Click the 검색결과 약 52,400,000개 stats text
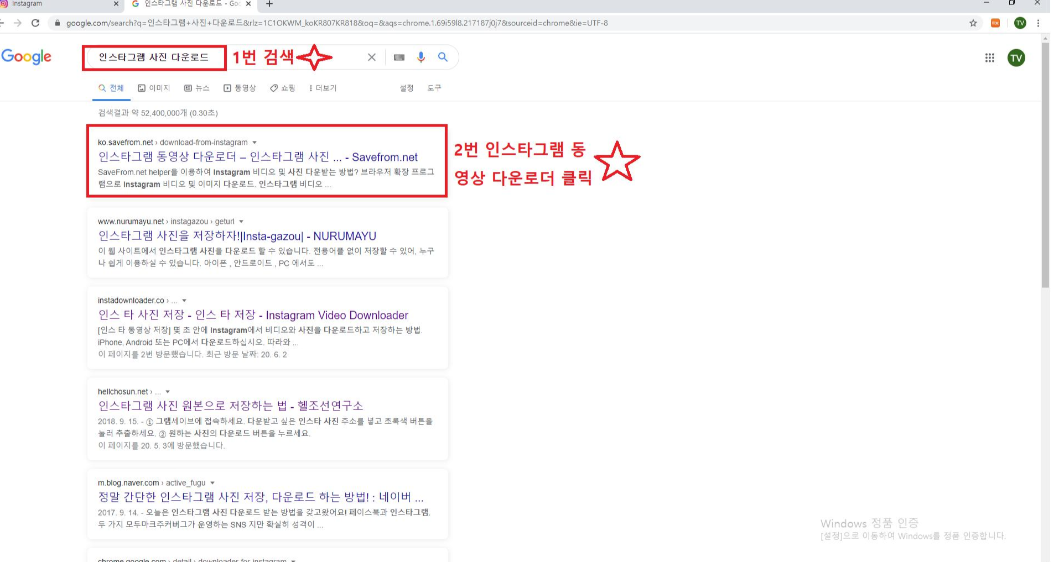 [x=158, y=113]
